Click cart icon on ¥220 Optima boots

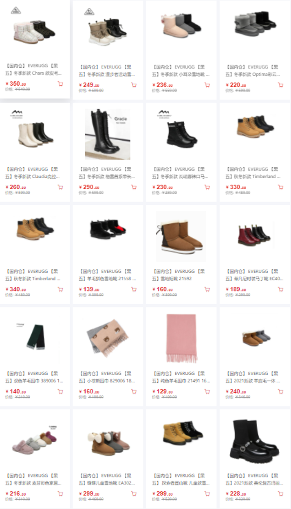[x=280, y=85]
